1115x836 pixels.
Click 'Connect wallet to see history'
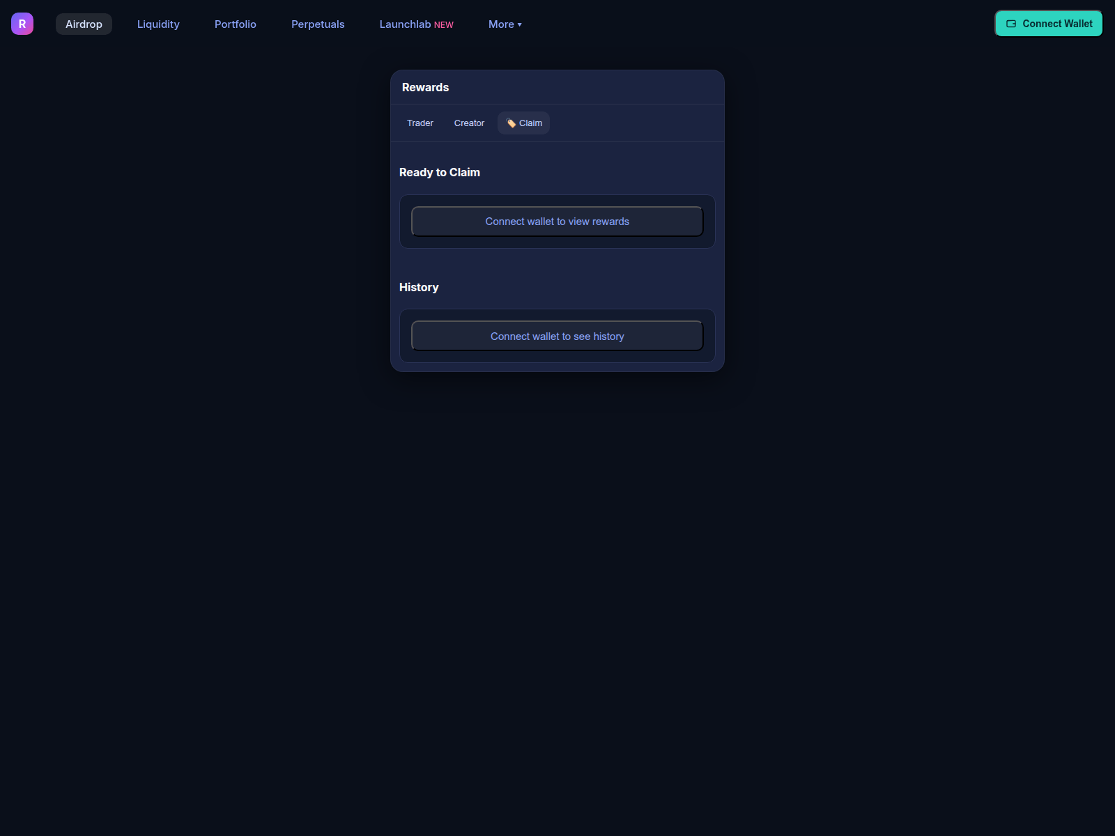[x=557, y=336]
